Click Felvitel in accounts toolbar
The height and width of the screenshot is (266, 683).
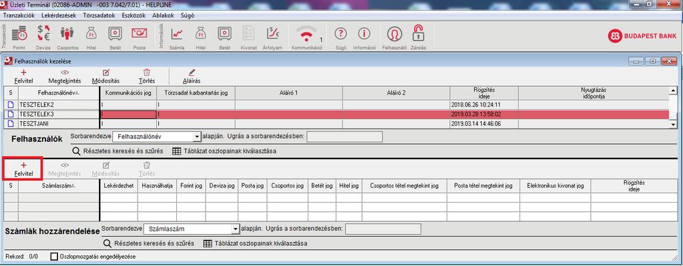pos(23,169)
